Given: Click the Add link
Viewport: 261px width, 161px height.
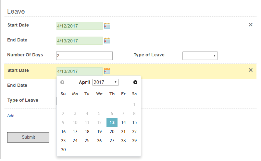Looking at the screenshot, I should [11, 116].
